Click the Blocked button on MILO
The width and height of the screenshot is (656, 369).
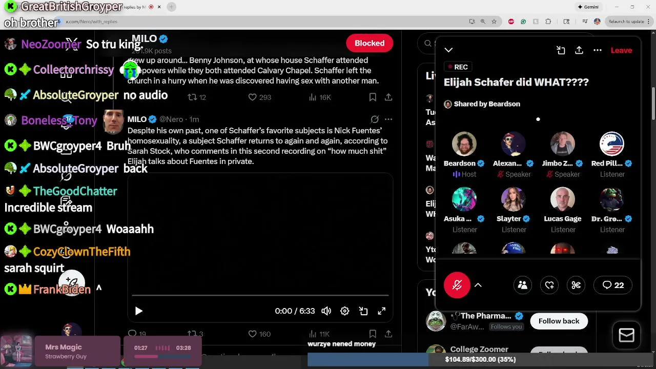[x=370, y=43]
